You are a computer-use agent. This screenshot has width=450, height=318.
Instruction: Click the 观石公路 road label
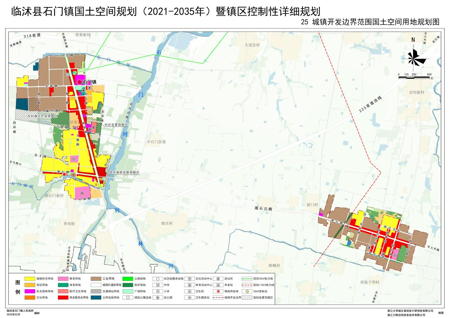(x=263, y=209)
